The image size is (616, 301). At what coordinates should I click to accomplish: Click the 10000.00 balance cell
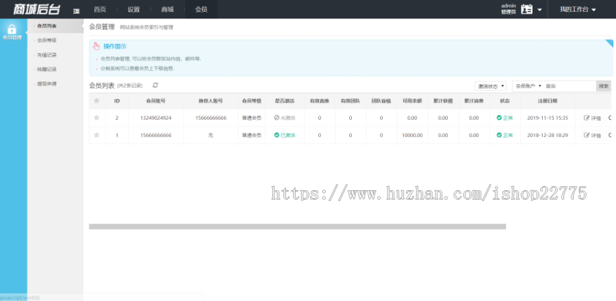412,135
